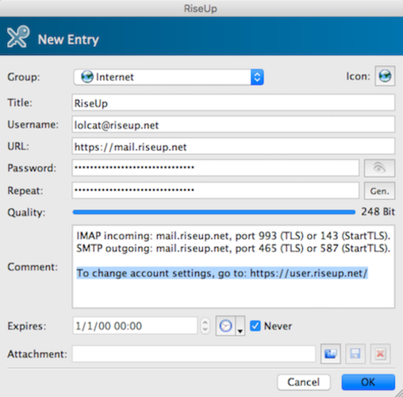Click the attach file folder icon
This screenshot has width=403, height=397.
[330, 353]
